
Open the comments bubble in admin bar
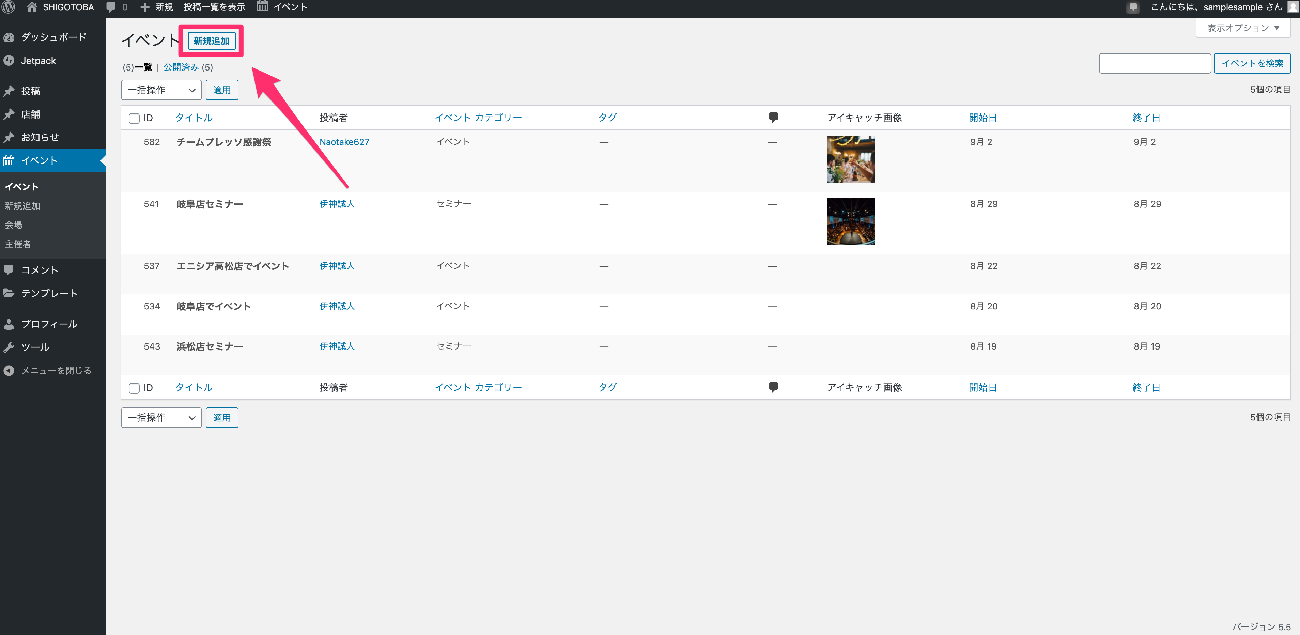pyautogui.click(x=111, y=7)
